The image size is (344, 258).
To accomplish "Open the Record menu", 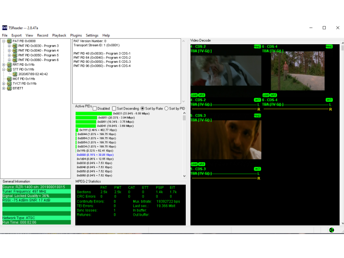I will coord(43,35).
